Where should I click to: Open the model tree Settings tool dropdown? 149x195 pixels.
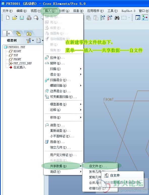[30, 41]
